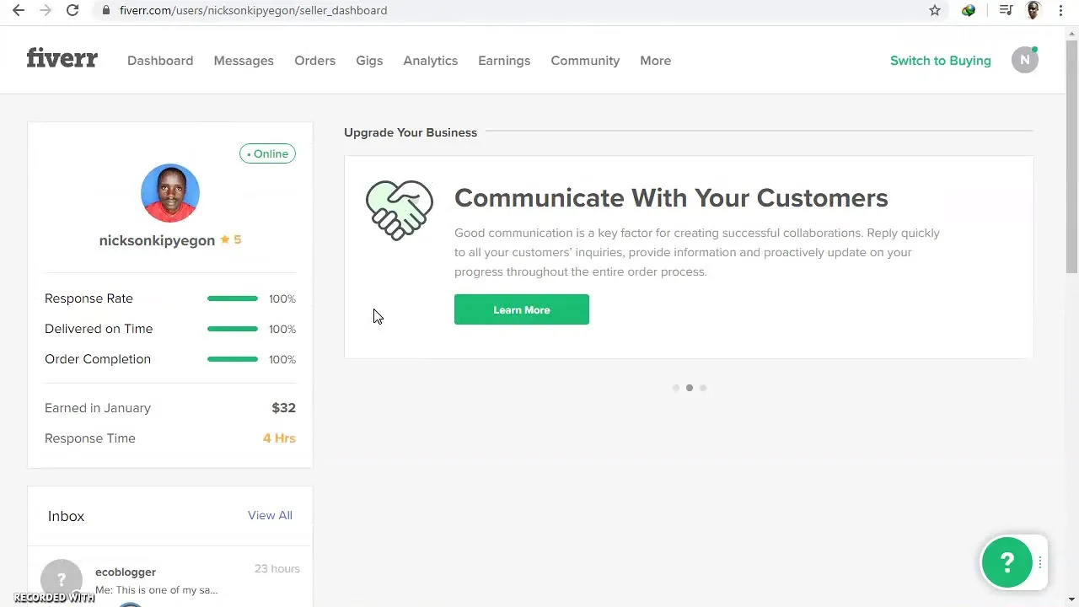Viewport: 1079px width, 607px height.
Task: Click Upgrade Your Business heading
Action: (411, 132)
